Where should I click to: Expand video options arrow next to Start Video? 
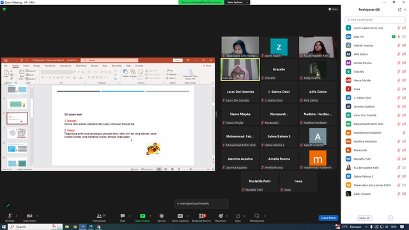pyautogui.click(x=37, y=216)
